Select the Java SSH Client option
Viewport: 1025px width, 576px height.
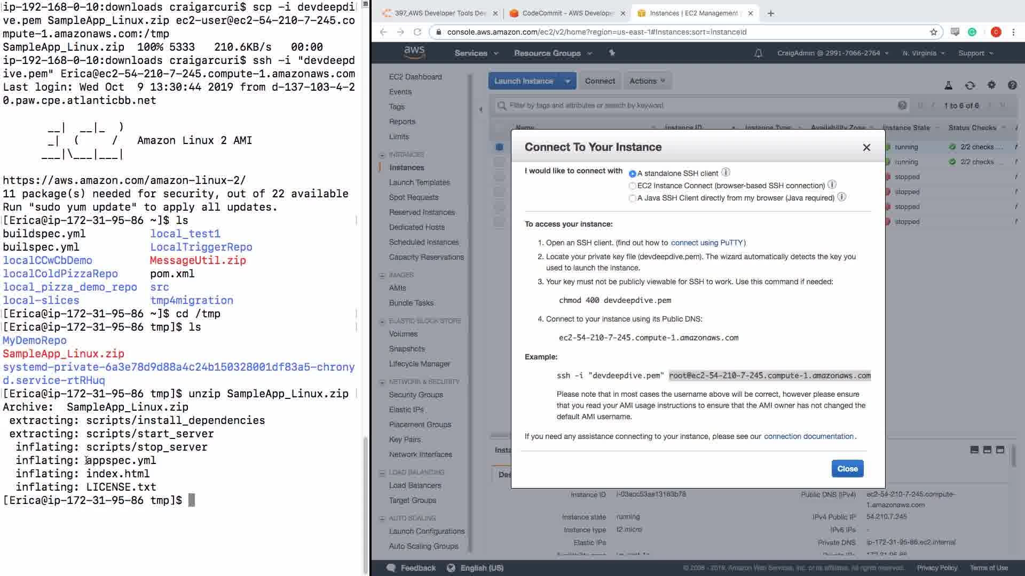coord(633,198)
